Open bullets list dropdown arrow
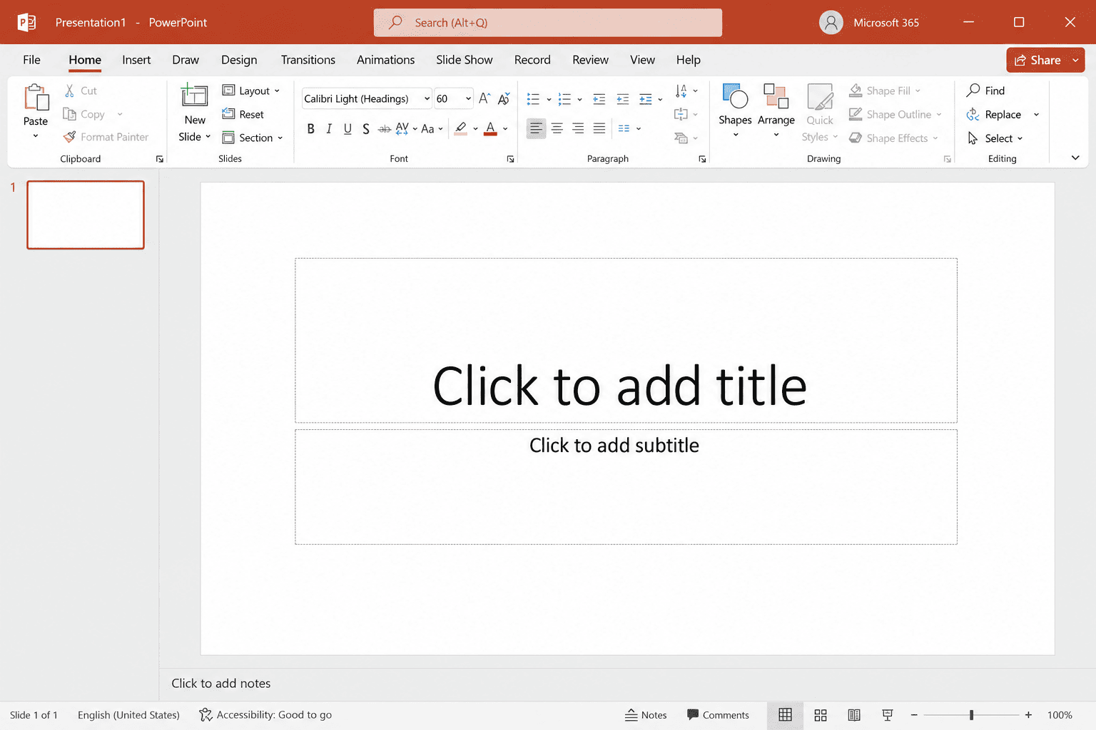Viewport: 1096px width, 730px height. pyautogui.click(x=549, y=100)
